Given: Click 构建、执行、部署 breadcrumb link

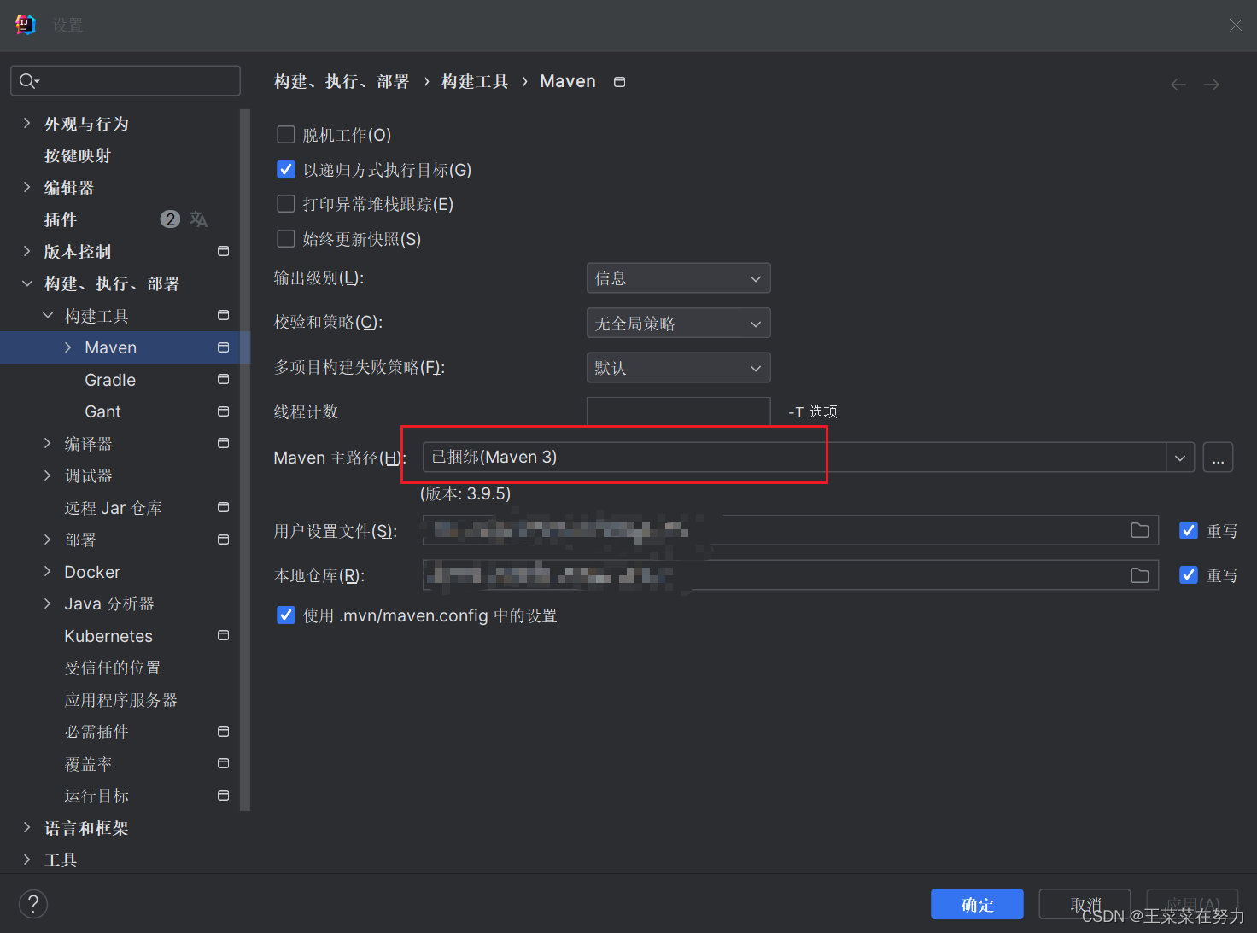Looking at the screenshot, I should (342, 82).
